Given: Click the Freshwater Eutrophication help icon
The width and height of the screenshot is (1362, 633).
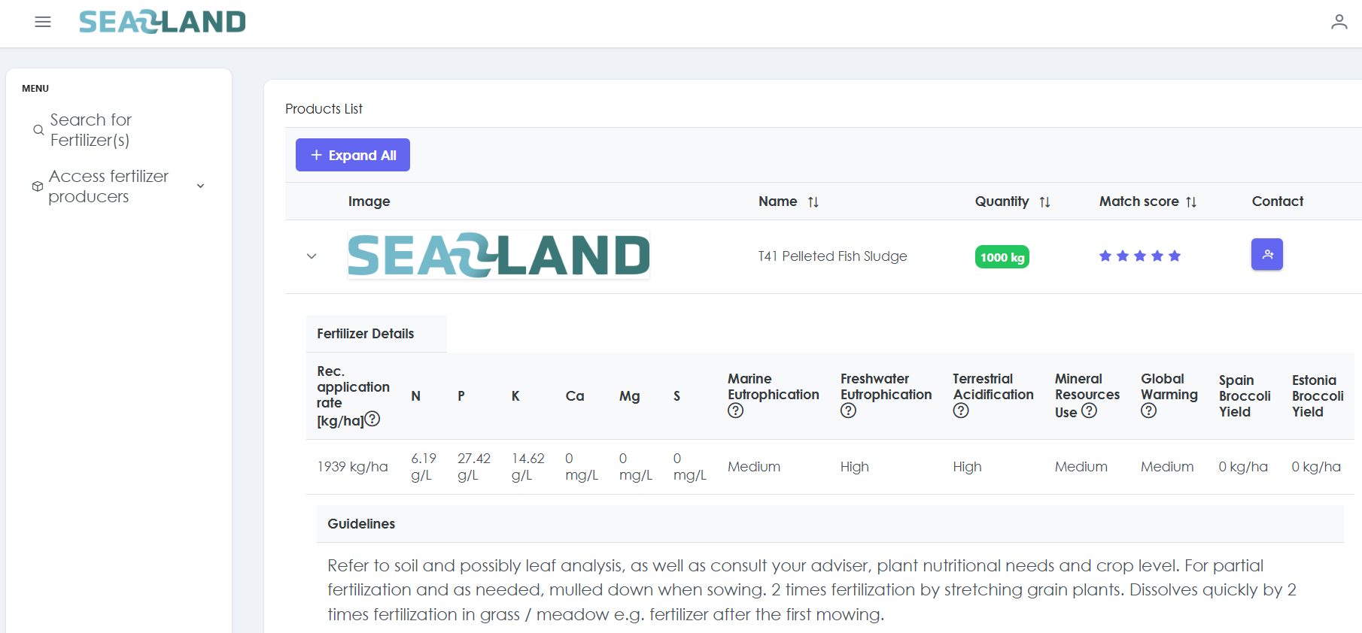Looking at the screenshot, I should (848, 410).
